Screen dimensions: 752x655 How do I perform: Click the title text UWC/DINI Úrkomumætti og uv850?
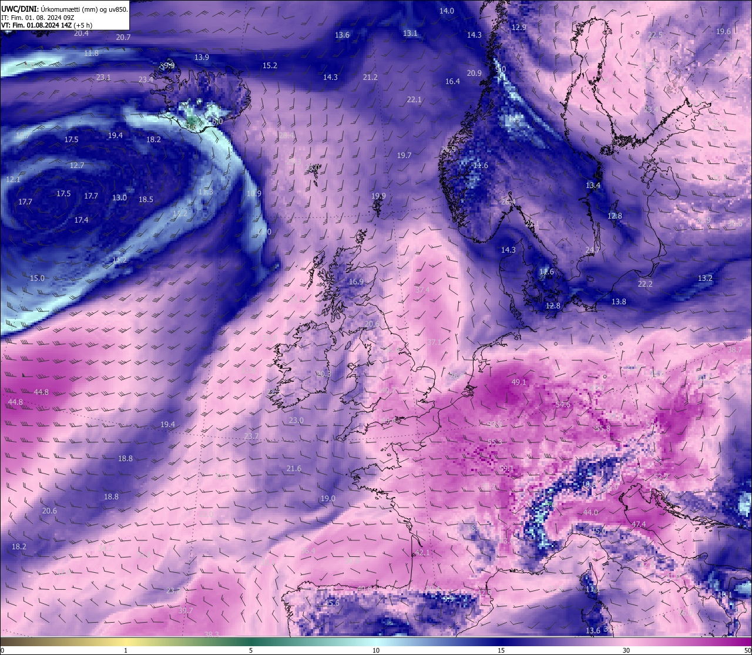[x=64, y=9]
